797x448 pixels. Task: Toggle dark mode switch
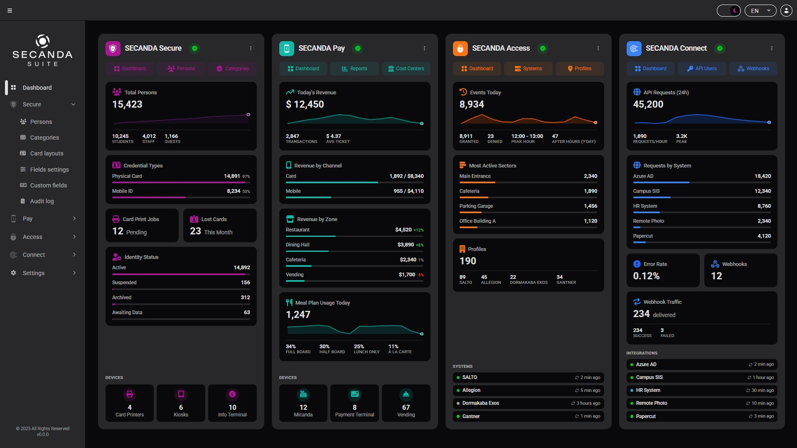pos(728,11)
